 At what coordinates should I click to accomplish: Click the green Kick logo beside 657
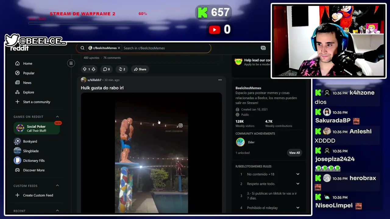202,12
